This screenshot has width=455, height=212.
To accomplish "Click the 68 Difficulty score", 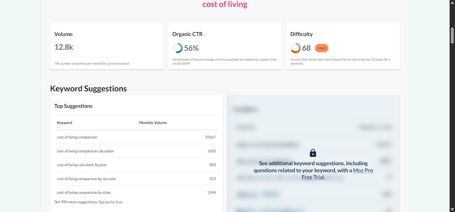I will pos(306,48).
